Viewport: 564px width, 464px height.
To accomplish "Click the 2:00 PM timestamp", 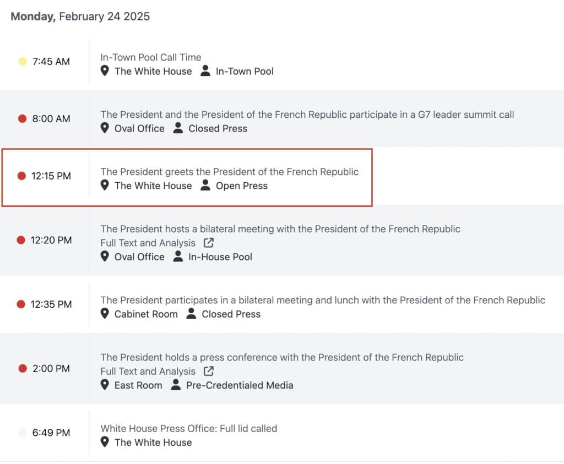I will pos(51,368).
